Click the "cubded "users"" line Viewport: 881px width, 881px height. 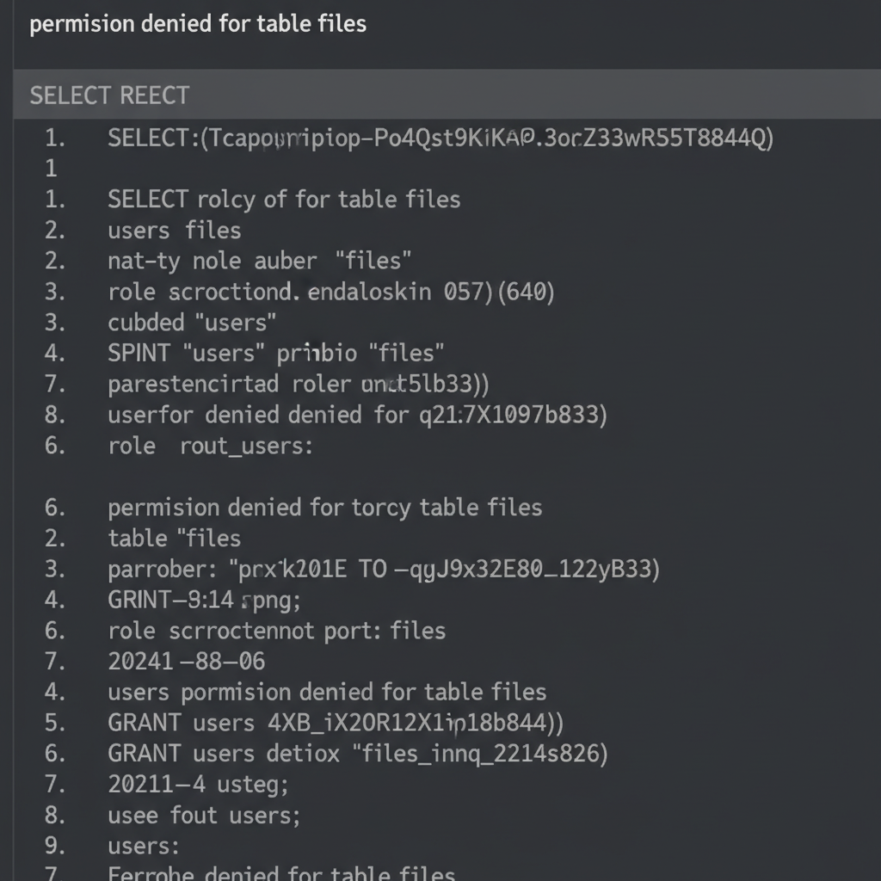[x=192, y=323]
